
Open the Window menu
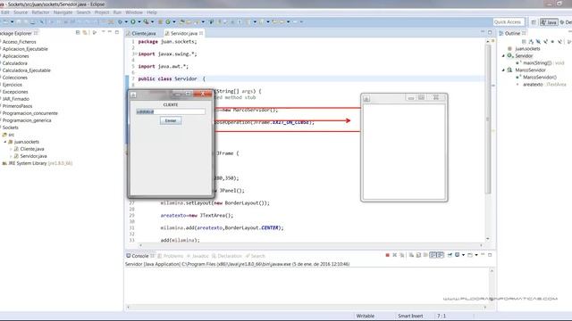point(134,12)
